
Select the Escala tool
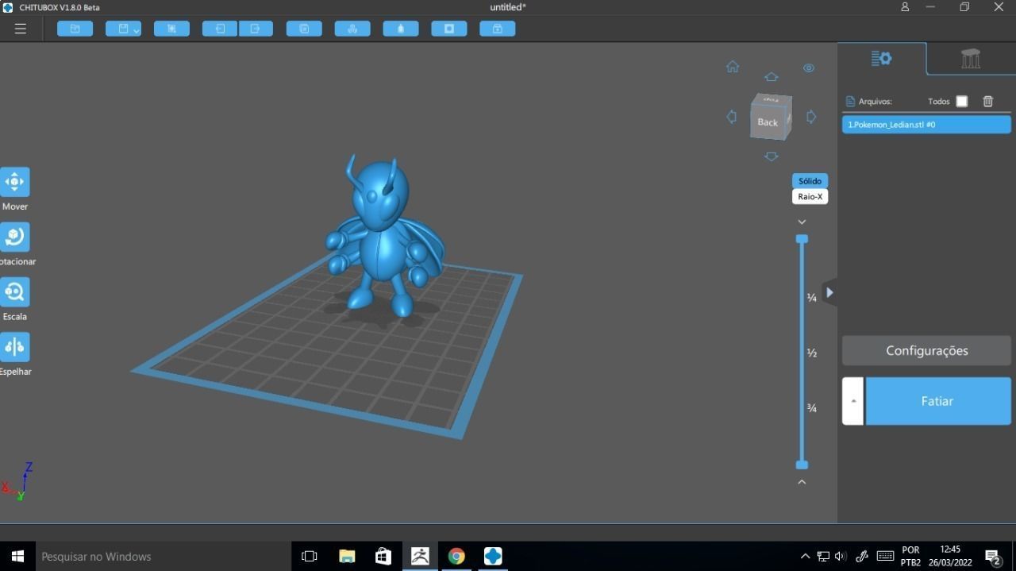[14, 291]
